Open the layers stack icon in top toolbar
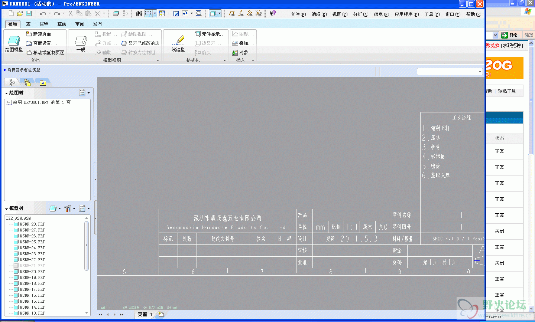 pos(116,13)
